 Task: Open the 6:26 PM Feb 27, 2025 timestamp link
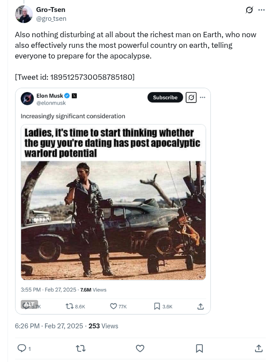pos(49,326)
